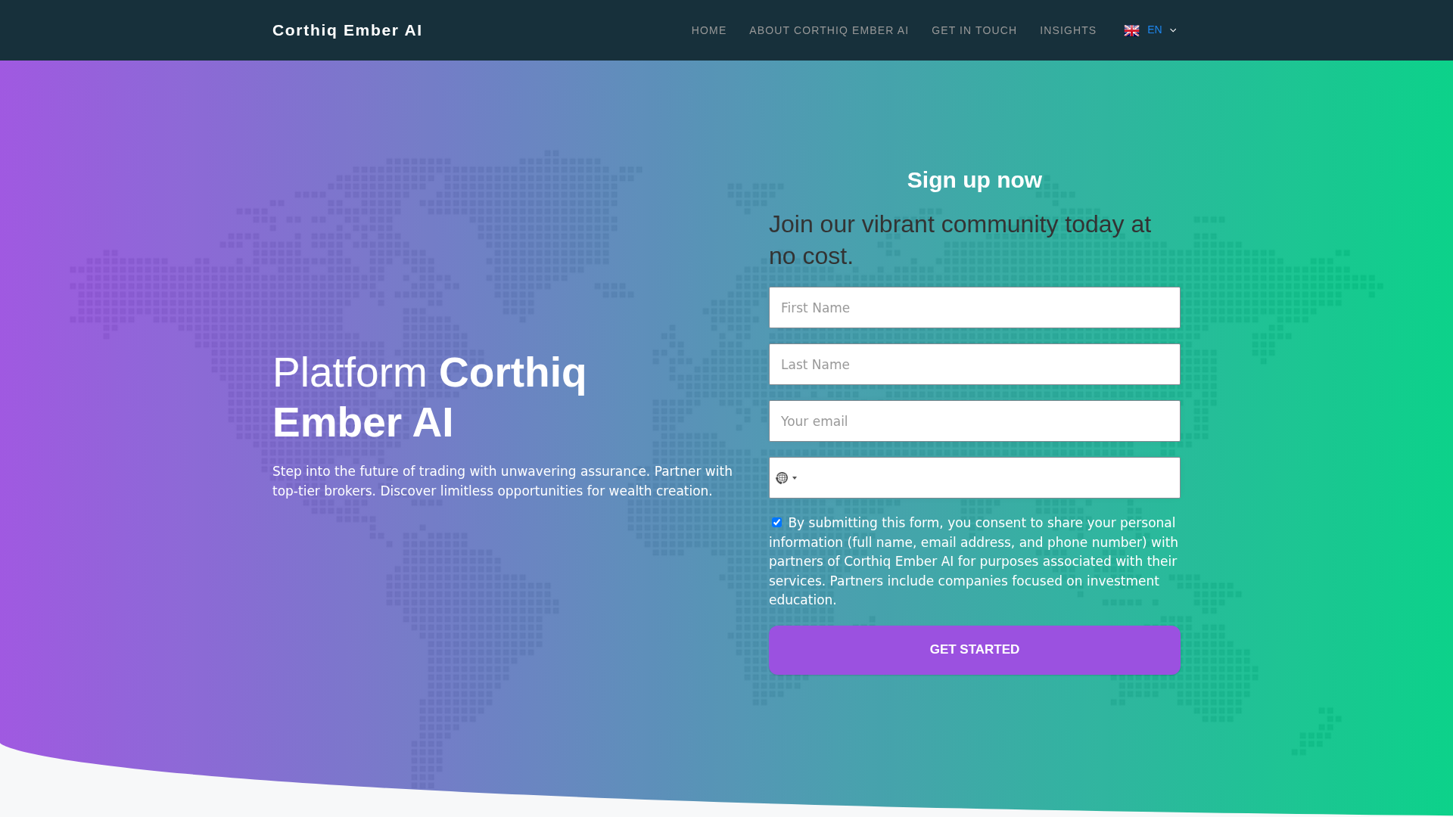Click the GET STARTED button
The image size is (1453, 817).
975,650
